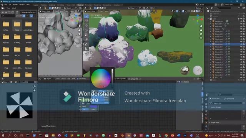Viewport: 246px width, 138px height.
Task: Select the Scale tool in viewport toolbar
Action: tap(86, 35)
